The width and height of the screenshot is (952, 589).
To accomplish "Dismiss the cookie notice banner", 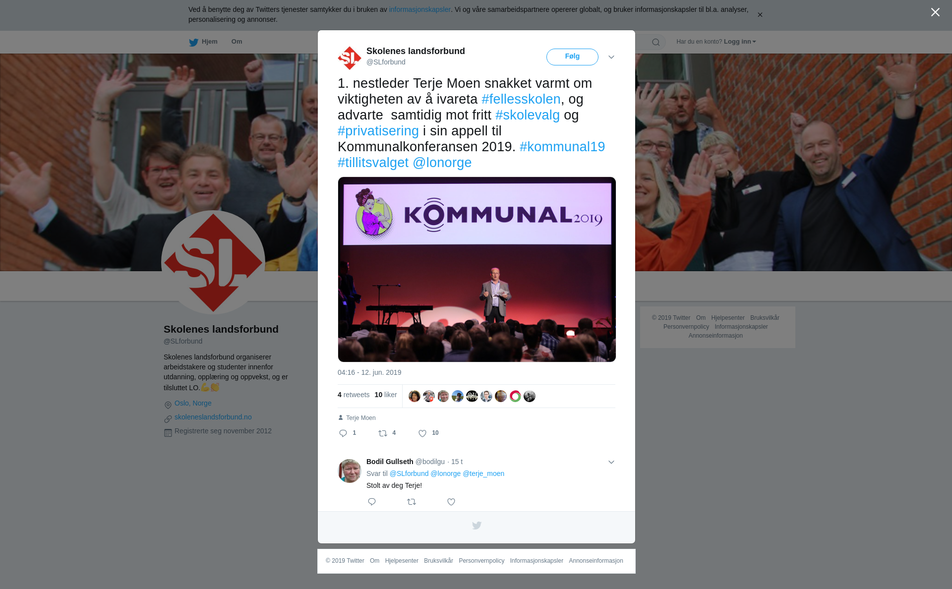I will (x=760, y=15).
